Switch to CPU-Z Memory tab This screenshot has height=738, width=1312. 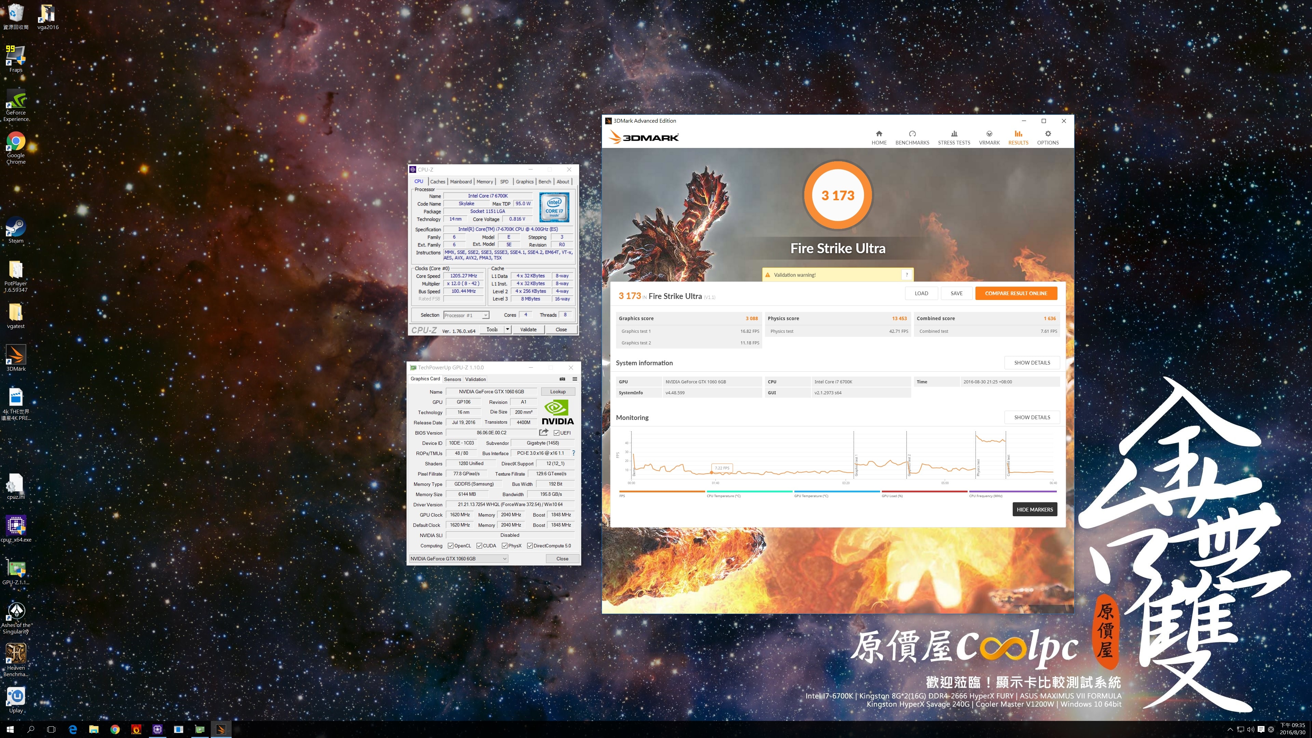pyautogui.click(x=484, y=182)
